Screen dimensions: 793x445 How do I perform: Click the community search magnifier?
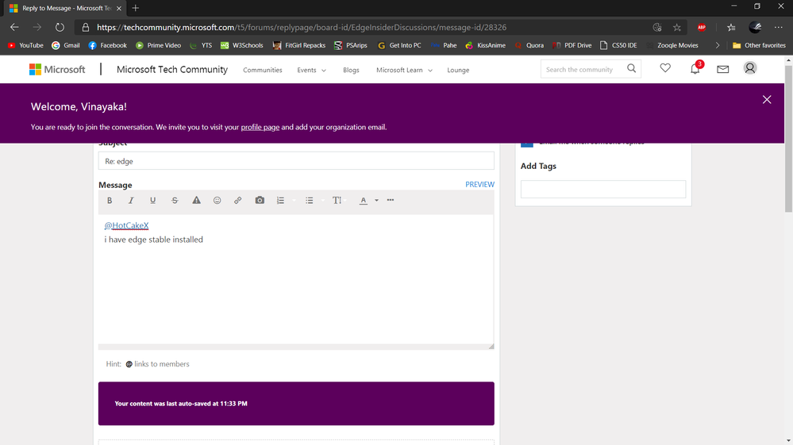[632, 68]
